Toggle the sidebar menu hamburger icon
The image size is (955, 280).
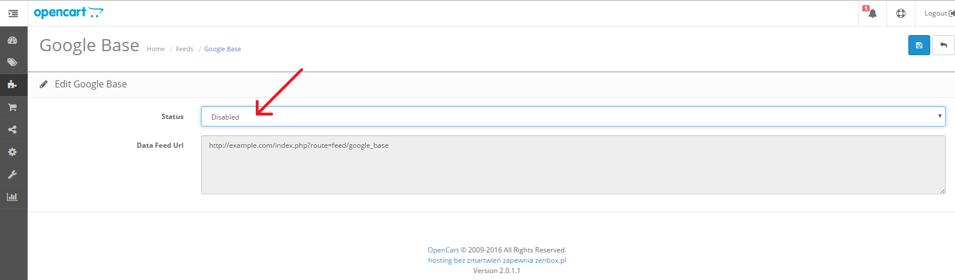tap(13, 13)
